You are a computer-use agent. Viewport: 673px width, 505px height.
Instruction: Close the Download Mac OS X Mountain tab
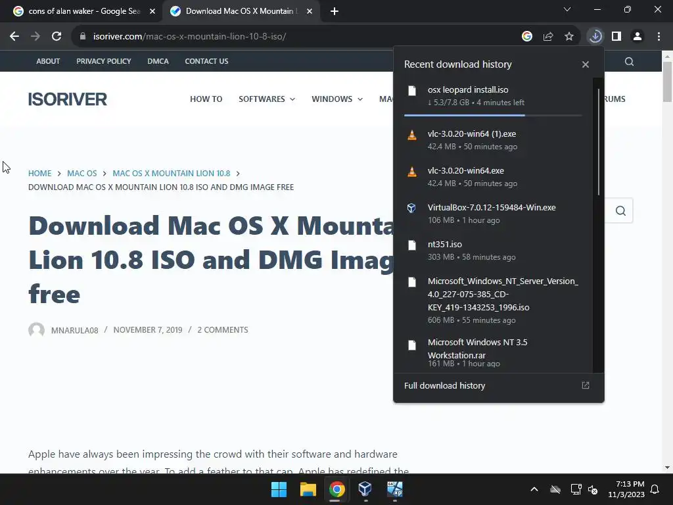point(310,11)
